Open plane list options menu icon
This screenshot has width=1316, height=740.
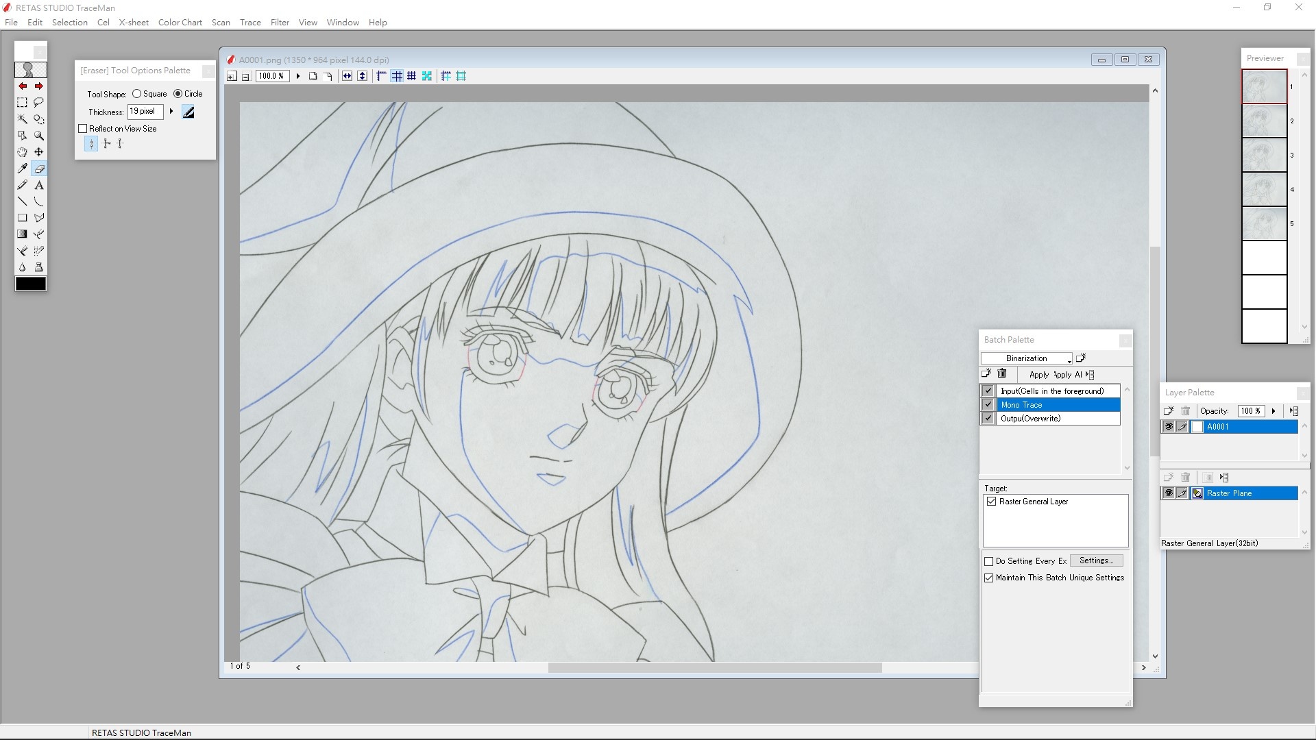coord(1224,478)
